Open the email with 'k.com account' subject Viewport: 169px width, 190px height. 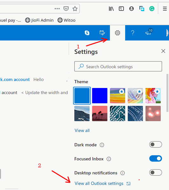point(22,79)
